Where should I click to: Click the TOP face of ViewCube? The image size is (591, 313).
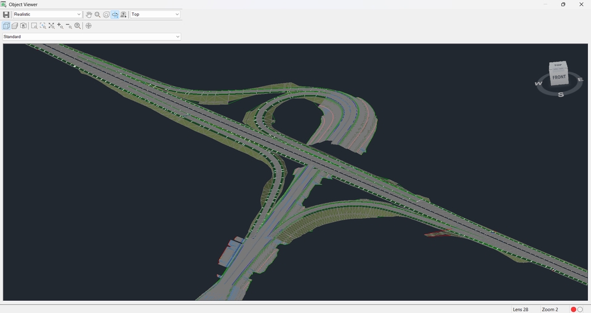[x=558, y=65]
